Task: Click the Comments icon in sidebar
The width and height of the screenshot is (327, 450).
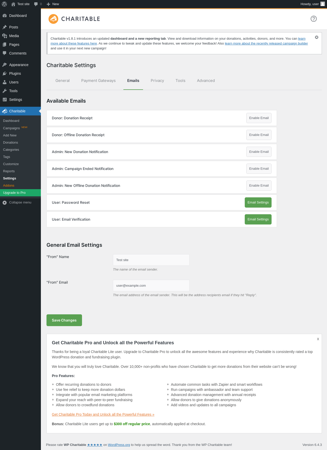Action: [x=5, y=53]
